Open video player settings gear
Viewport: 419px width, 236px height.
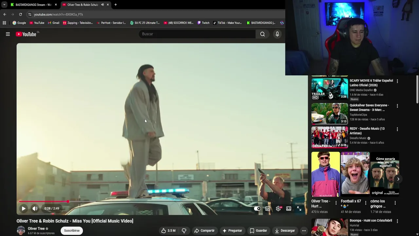[278, 208]
